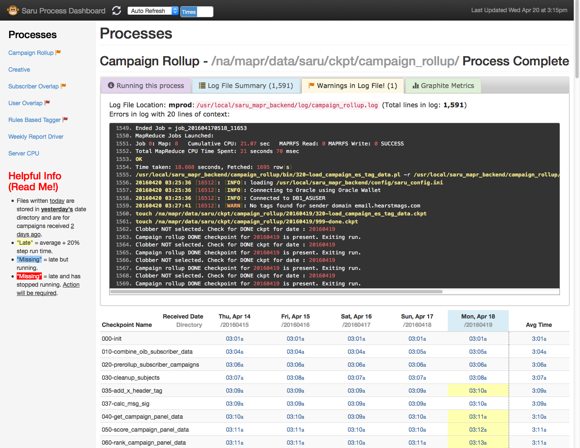This screenshot has width=580, height=448.
Task: Click flag icon next to Campaign Rollup
Action: point(59,52)
